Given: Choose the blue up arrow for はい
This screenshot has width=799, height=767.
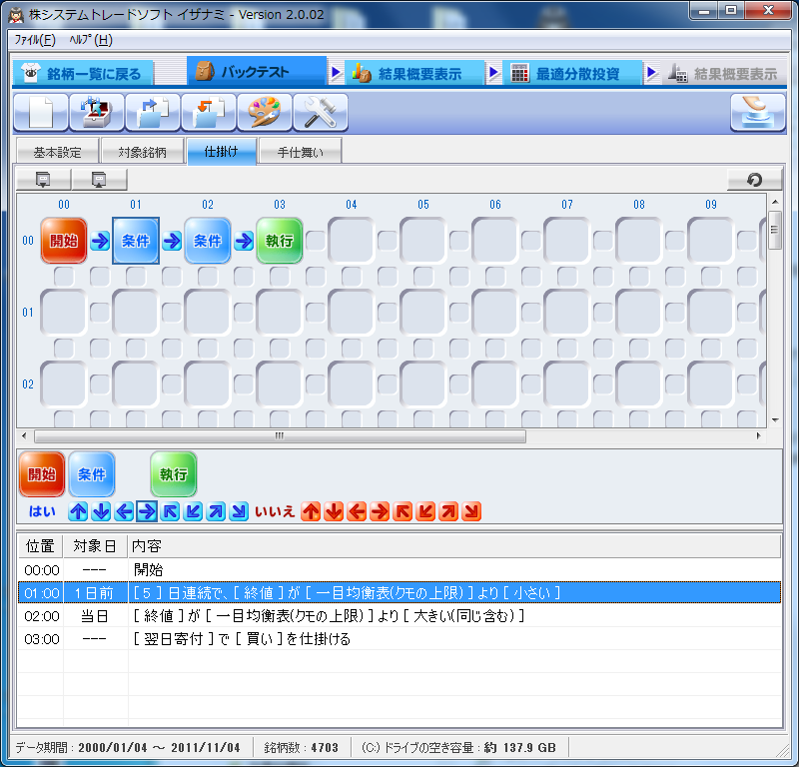Looking at the screenshot, I should tap(78, 511).
